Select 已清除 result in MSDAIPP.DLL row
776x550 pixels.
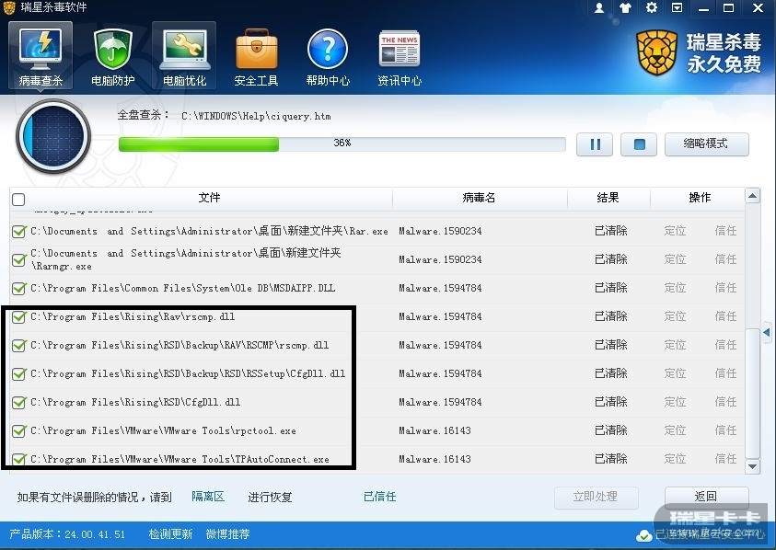(x=610, y=288)
